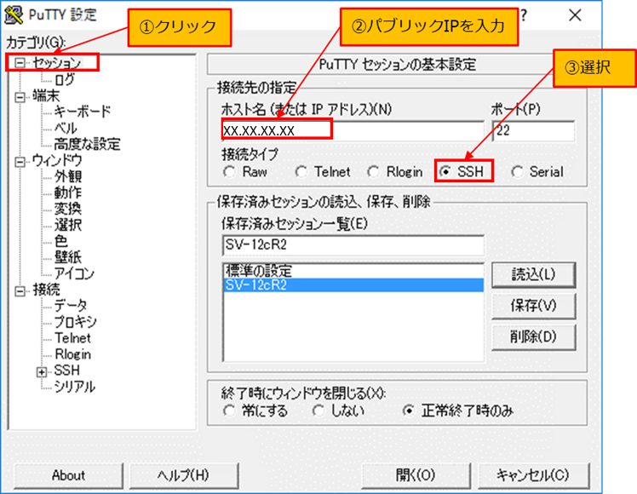Select the SSH connection type
This screenshot has height=494, width=637.
445,171
